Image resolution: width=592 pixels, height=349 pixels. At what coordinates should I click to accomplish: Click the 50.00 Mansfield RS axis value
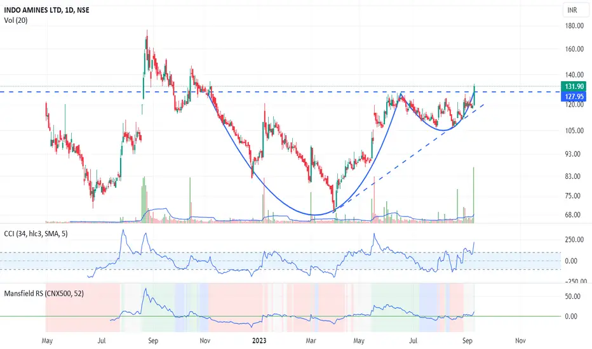tap(572, 296)
